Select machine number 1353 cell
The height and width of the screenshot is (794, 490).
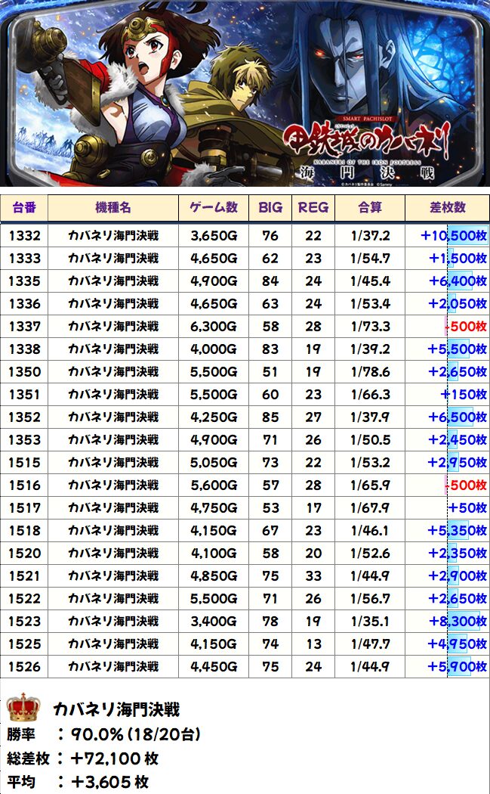[x=24, y=439]
